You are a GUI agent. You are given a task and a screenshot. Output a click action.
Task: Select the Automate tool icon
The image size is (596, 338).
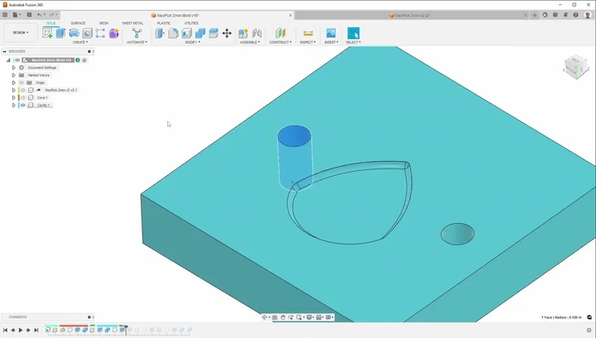[x=136, y=33]
